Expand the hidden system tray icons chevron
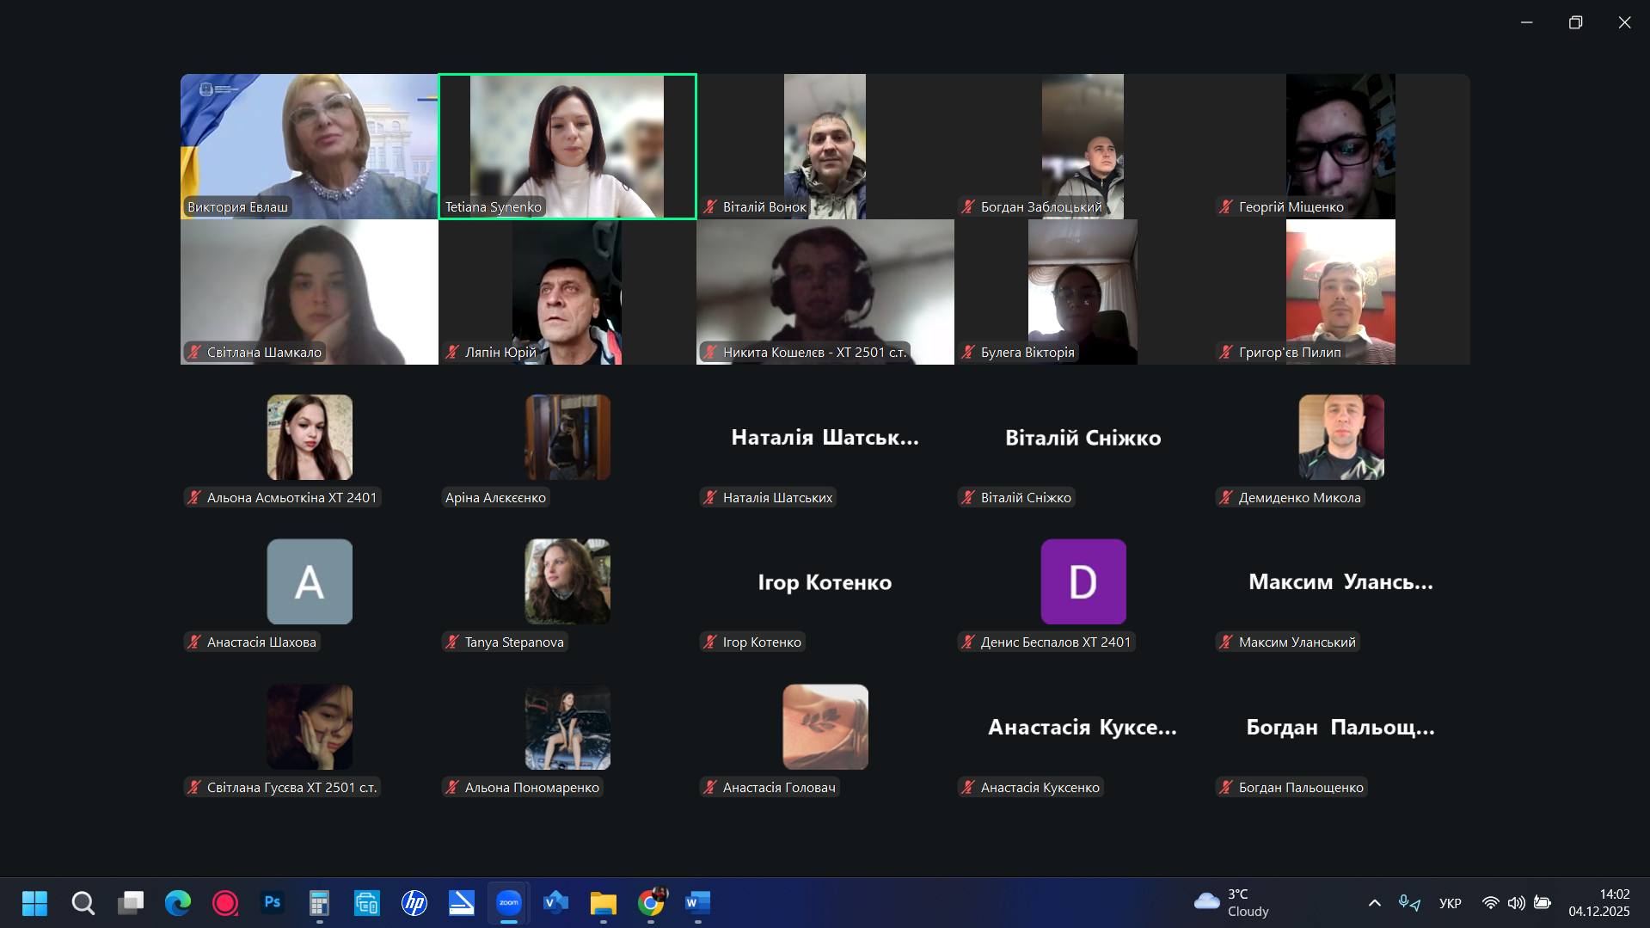The height and width of the screenshot is (928, 1650). (x=1374, y=903)
